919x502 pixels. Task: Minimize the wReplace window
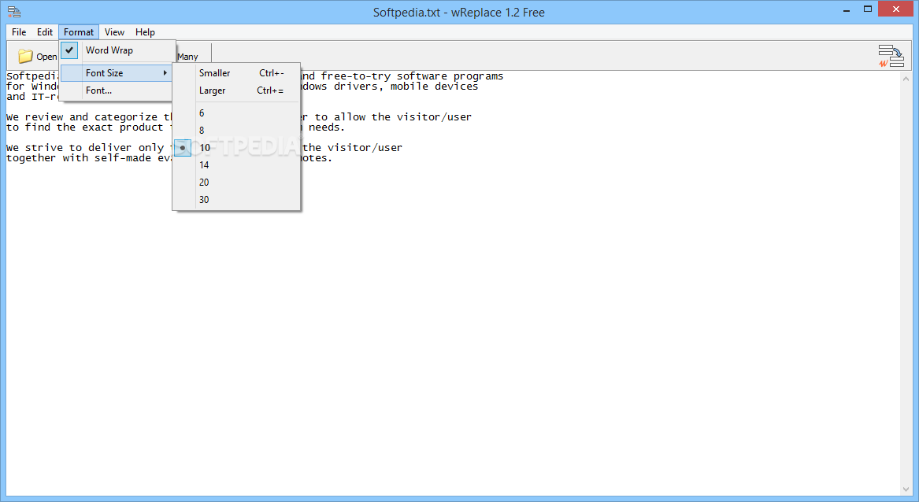pos(847,10)
